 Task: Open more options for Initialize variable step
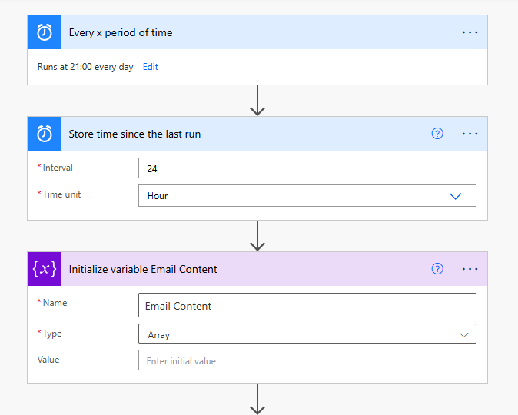[x=470, y=269]
